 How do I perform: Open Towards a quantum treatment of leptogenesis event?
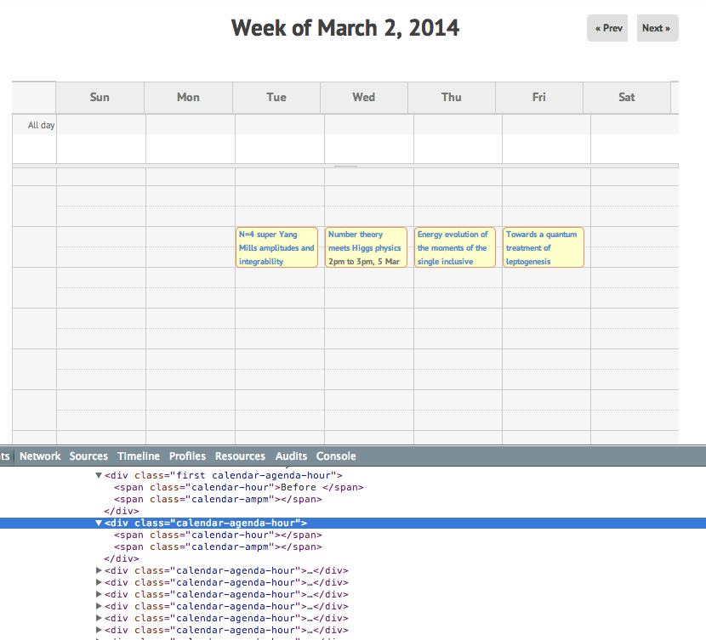coord(544,247)
